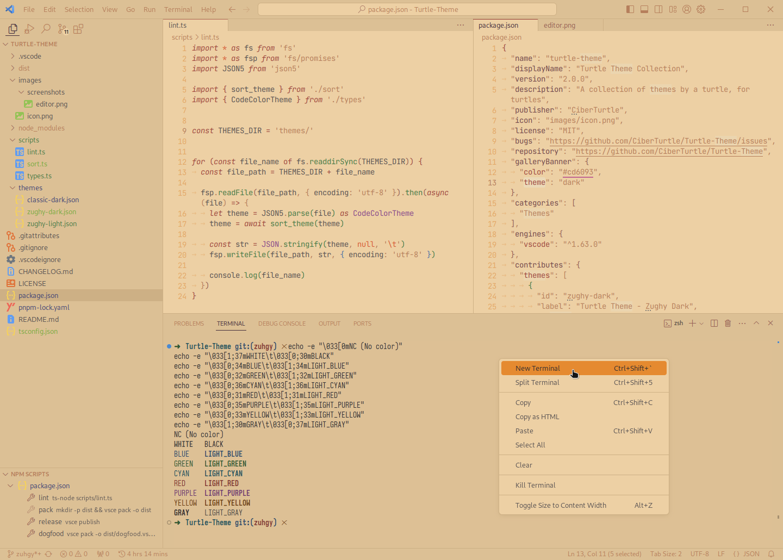The width and height of the screenshot is (783, 560).
Task: Open pnpm-lock.yaml file
Action: pos(82,307)
